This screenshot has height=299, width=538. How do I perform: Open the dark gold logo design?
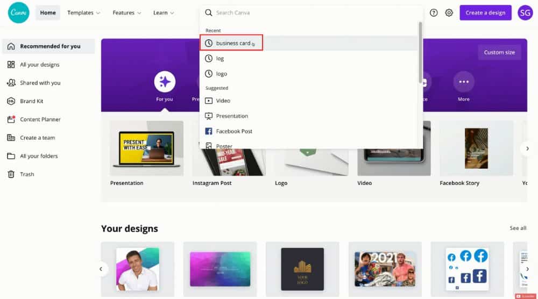[x=302, y=269]
